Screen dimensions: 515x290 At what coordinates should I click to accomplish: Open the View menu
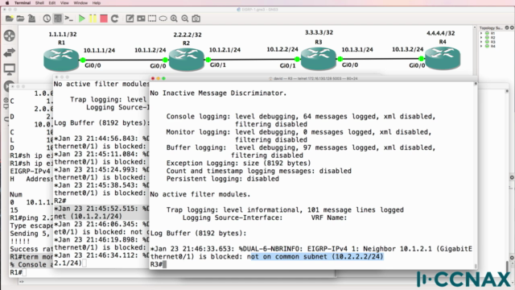64,3
